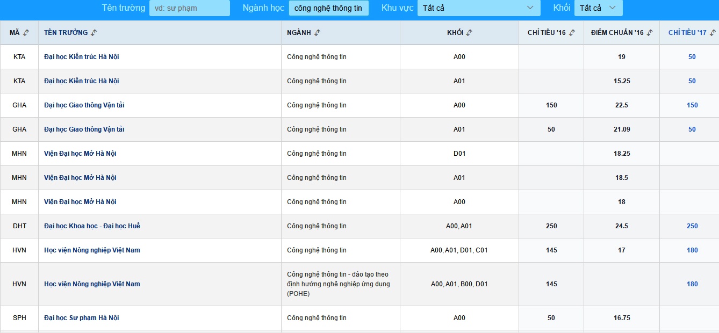719x333 pixels.
Task: Click sort icon for CHỈ TIÊU '16
Action: tap(572, 33)
